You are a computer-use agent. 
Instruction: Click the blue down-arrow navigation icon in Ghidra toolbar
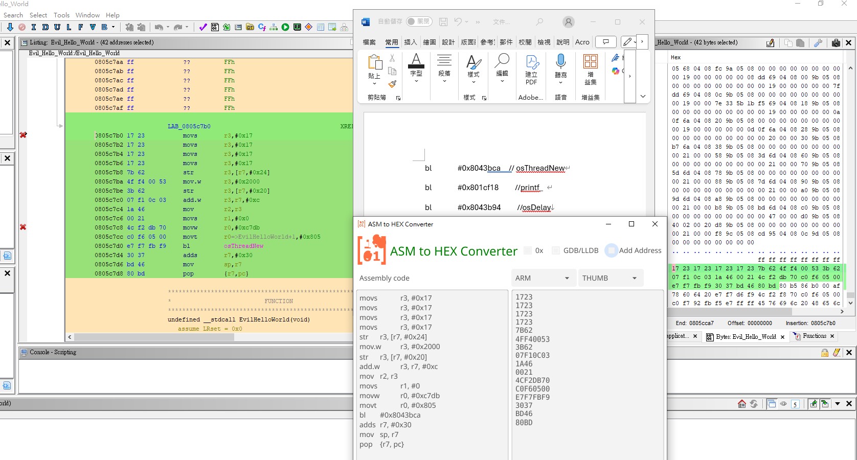(x=10, y=27)
